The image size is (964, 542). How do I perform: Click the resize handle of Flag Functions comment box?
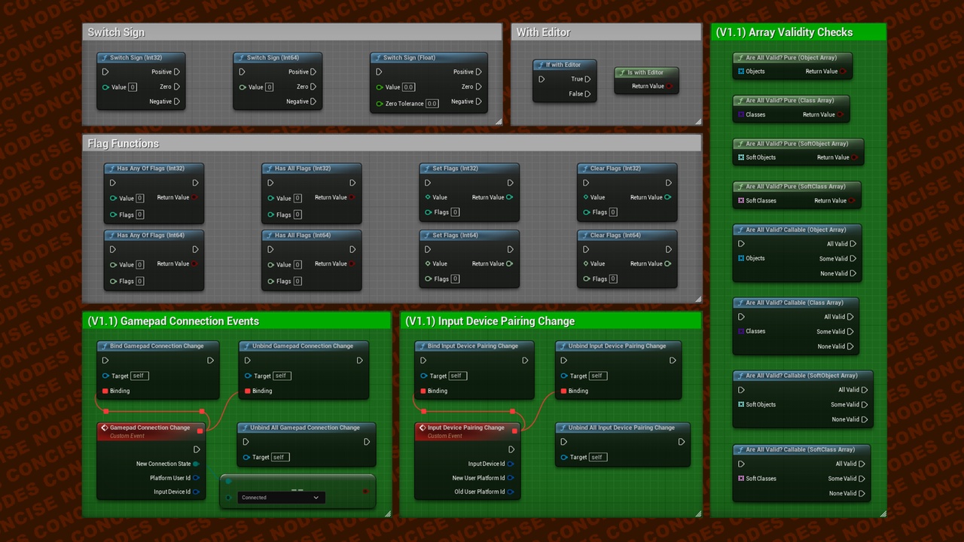coord(698,300)
